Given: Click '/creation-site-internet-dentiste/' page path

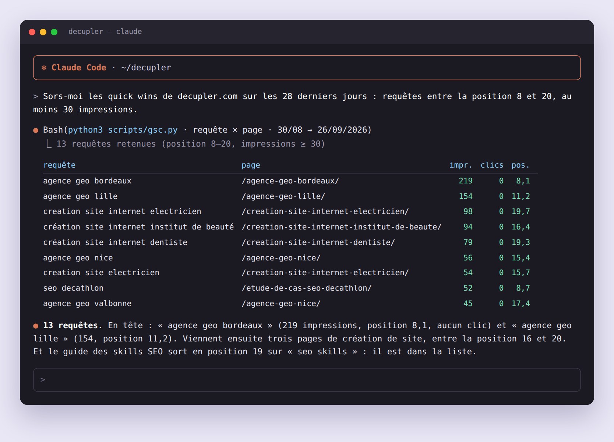Looking at the screenshot, I should click(x=318, y=242).
